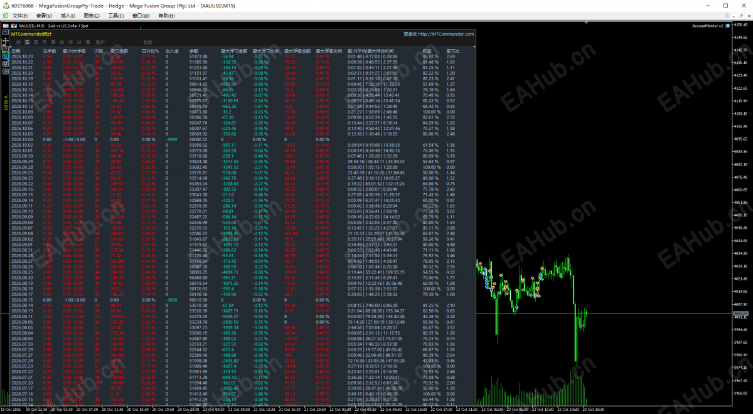Click the 胜率 column header
753x414 pixels.
427,51
